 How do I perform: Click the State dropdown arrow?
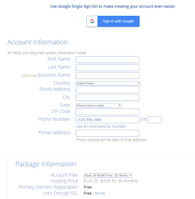[x=120, y=106]
